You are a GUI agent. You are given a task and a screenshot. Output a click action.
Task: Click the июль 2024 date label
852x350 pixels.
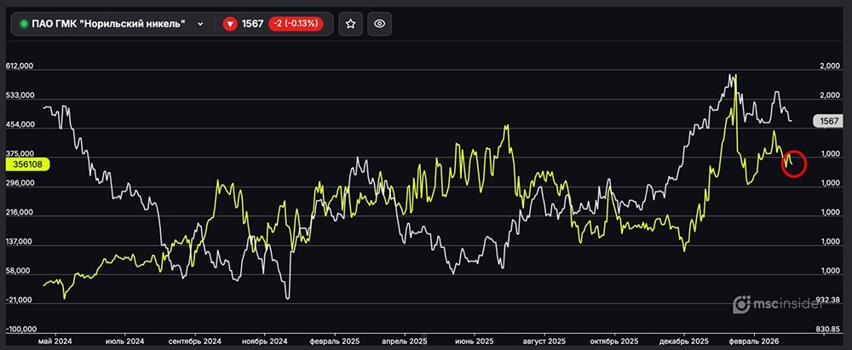(x=126, y=341)
